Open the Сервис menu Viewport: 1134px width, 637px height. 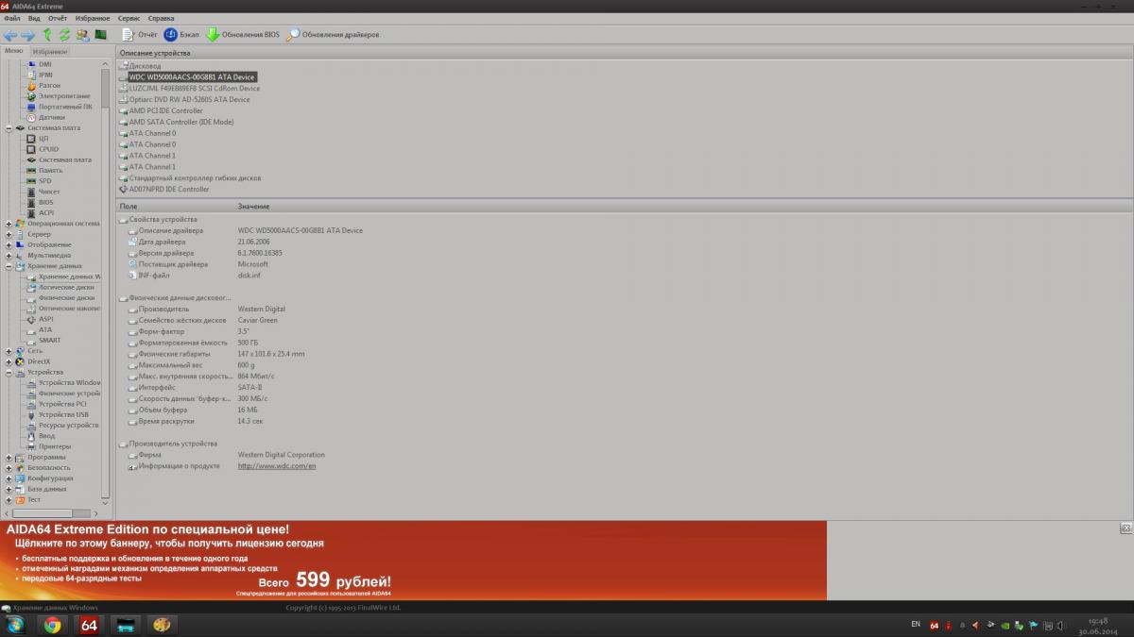[129, 18]
